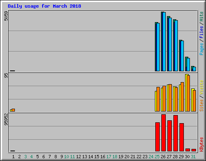This screenshot has width=206, height=161.
Task: Select day 16 on the date axis
Action: point(103,157)
